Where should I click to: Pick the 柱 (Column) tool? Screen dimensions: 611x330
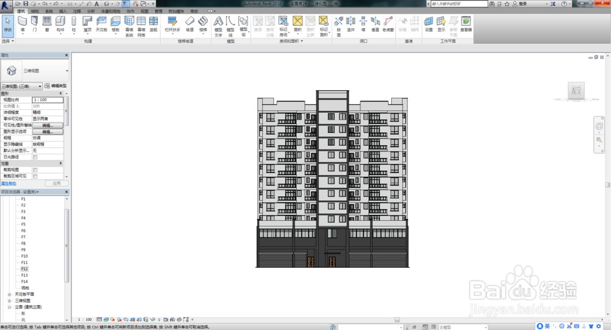74,24
